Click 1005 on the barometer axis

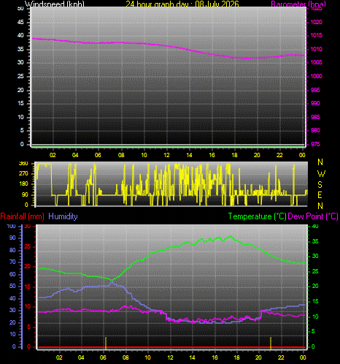(x=316, y=62)
